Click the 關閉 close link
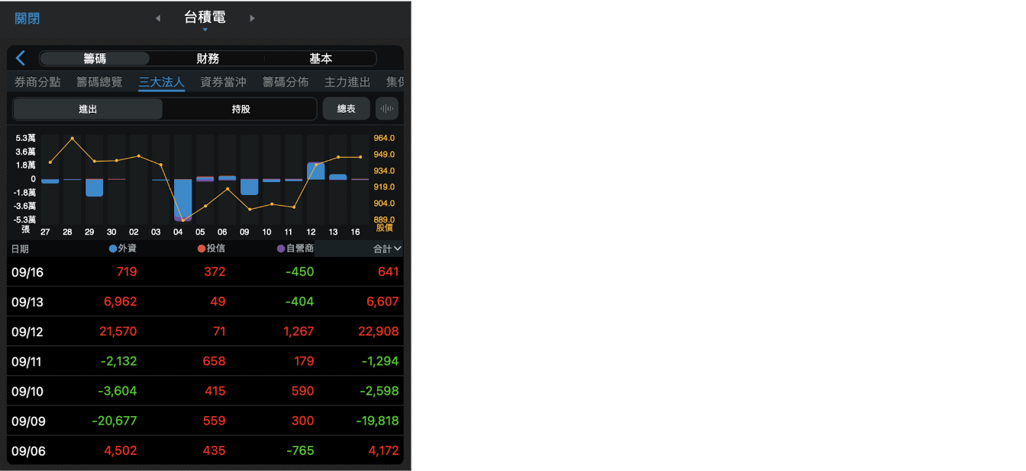 27,18
